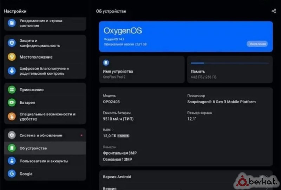Open Система и обновление section
The image size is (281, 190).
click(45, 135)
